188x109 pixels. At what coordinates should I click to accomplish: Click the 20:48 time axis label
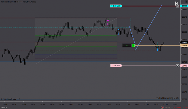[x=90, y=104]
